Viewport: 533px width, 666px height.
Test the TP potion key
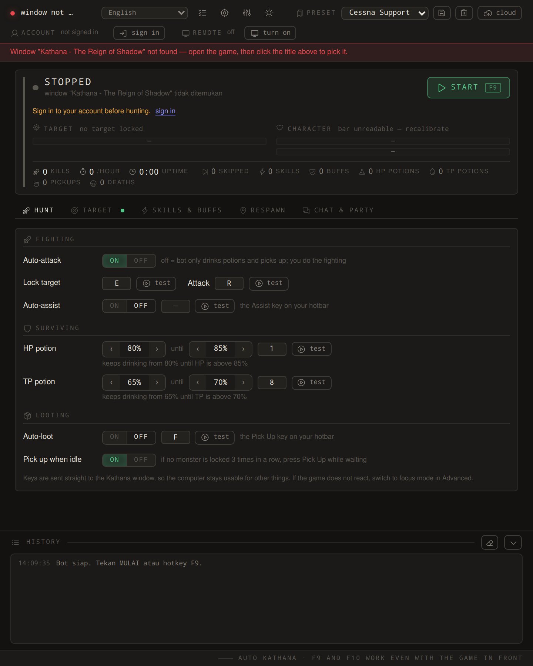tap(312, 383)
